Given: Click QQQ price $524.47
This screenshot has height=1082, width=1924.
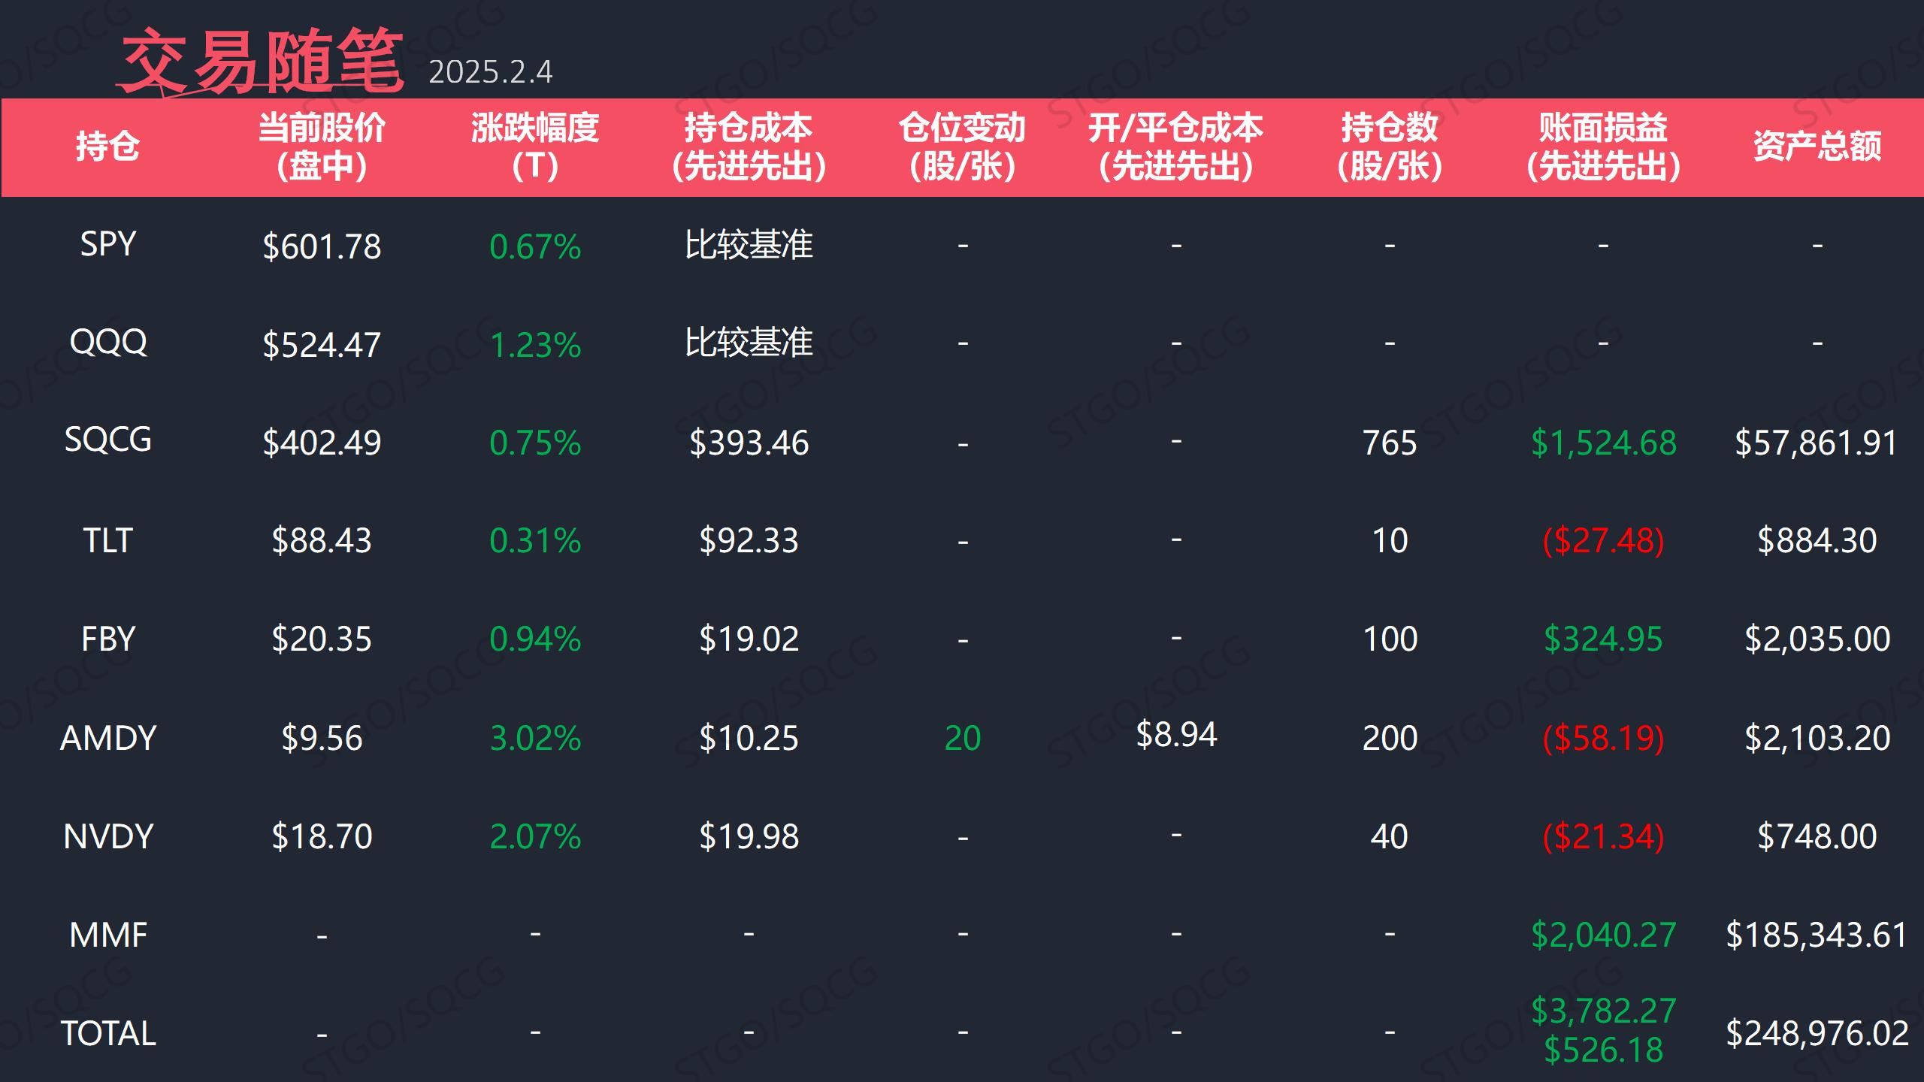Looking at the screenshot, I should click(x=322, y=345).
